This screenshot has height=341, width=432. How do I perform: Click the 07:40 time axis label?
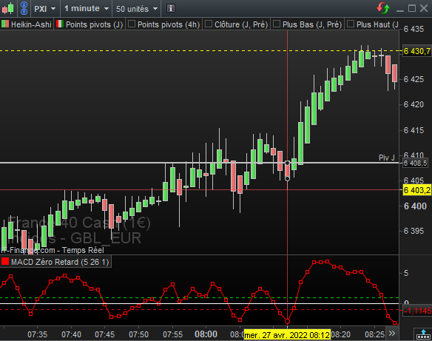coord(71,334)
